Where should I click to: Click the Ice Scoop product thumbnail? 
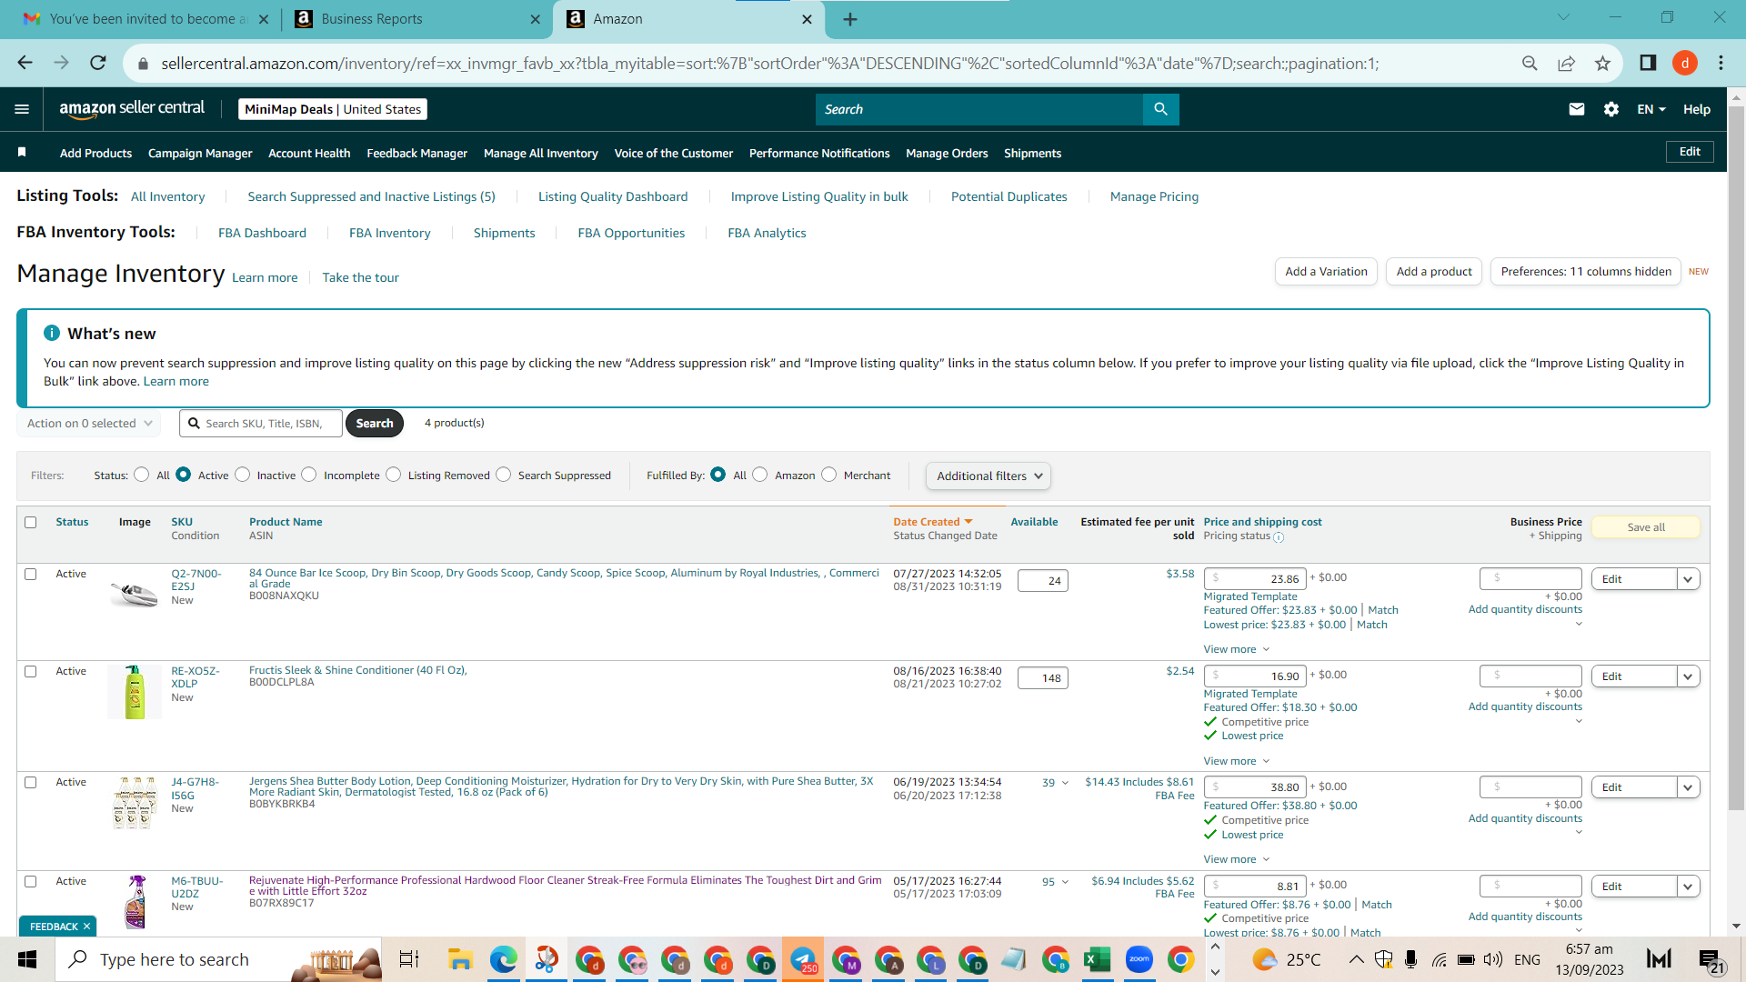pos(135,594)
